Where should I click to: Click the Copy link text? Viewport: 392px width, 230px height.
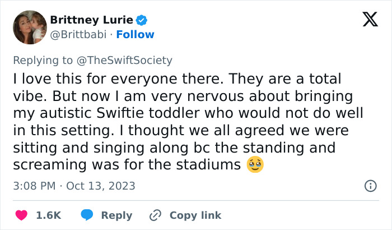tap(195, 215)
